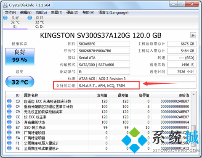The image size is (202, 158).
Task: Select the C4 attribute row
Action: 98,106
